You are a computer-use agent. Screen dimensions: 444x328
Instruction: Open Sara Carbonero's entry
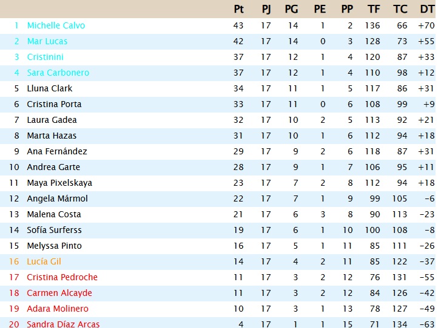tap(58, 73)
